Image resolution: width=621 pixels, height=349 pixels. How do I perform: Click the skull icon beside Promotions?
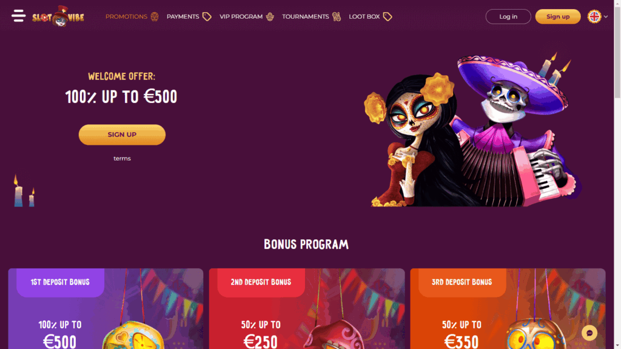(x=155, y=16)
